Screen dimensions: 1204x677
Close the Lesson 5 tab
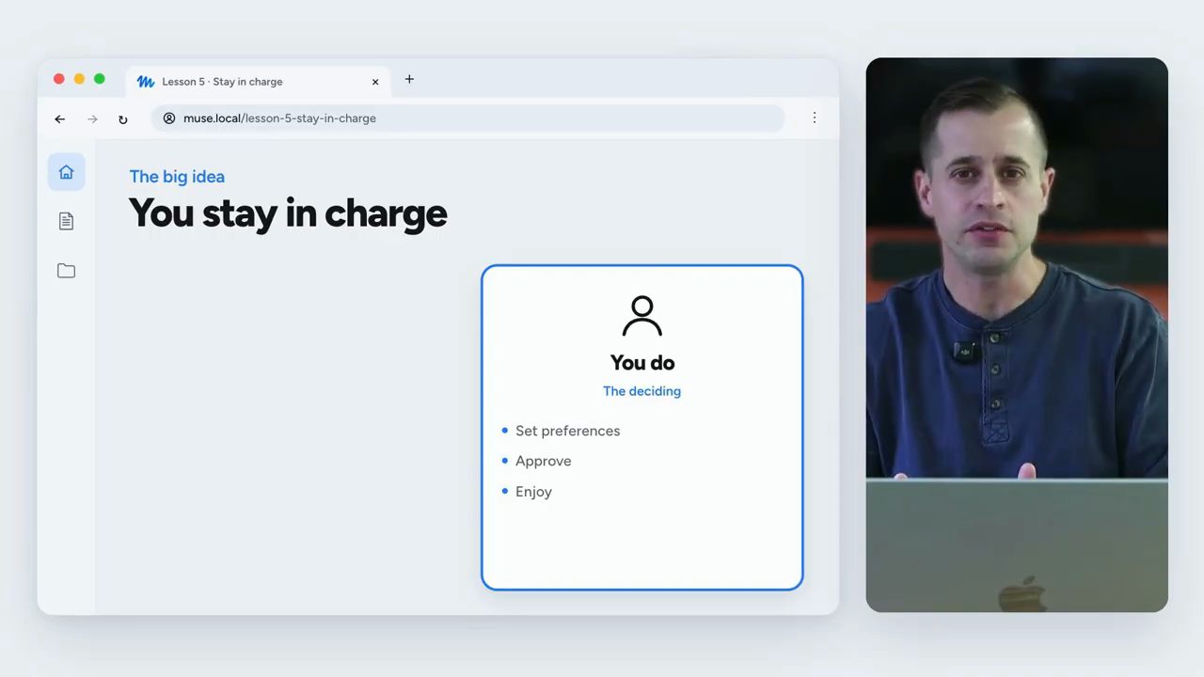(375, 82)
